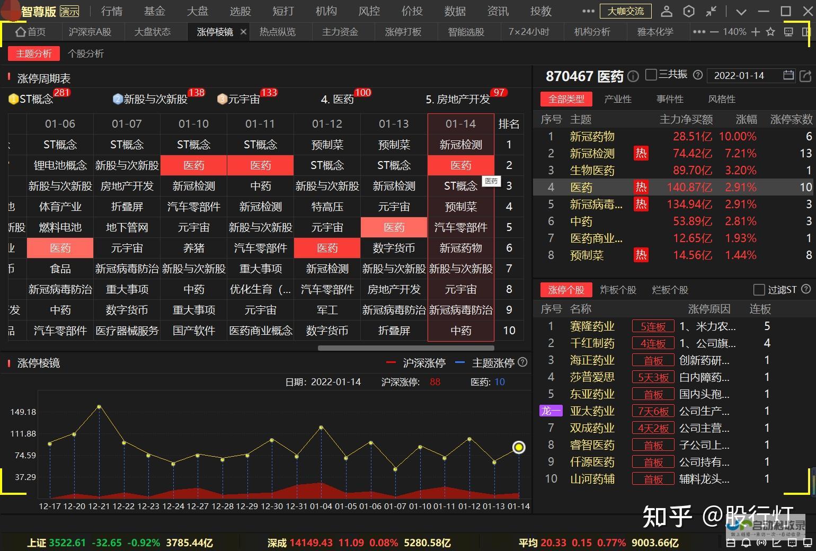This screenshot has height=551, width=816.
Task: Open the 资讯 menu
Action: (498, 11)
